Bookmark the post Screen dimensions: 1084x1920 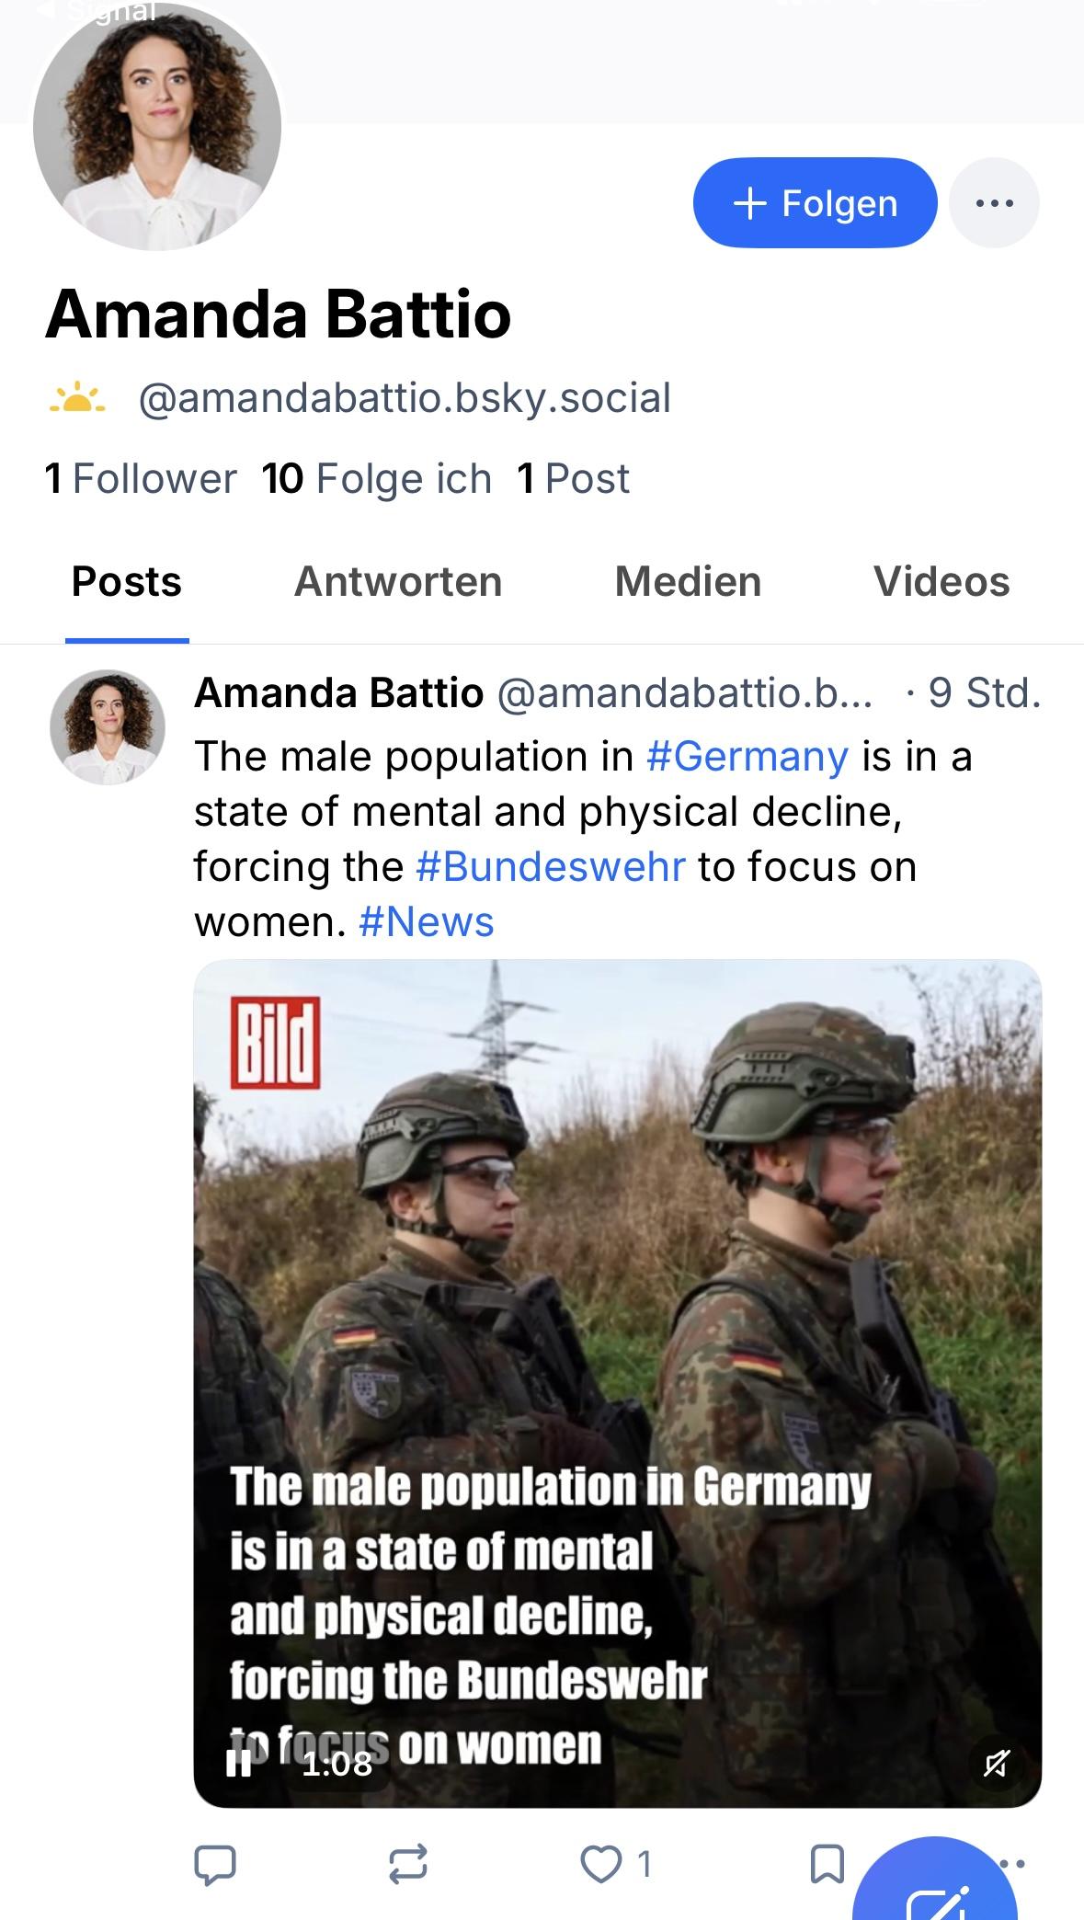click(827, 1864)
